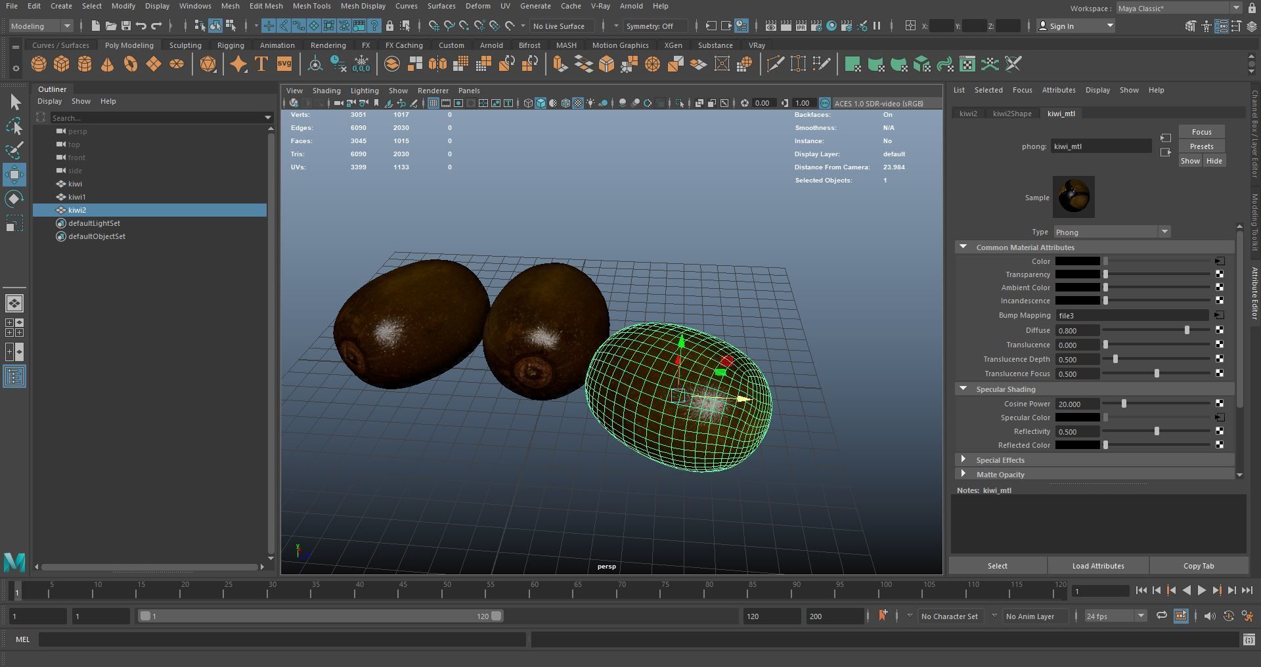Toggle the viewport grid display
The width and height of the screenshot is (1261, 667).
click(433, 103)
